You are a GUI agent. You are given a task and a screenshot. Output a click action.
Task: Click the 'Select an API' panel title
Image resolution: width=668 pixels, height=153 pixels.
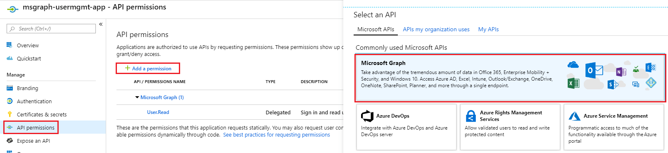pos(375,15)
